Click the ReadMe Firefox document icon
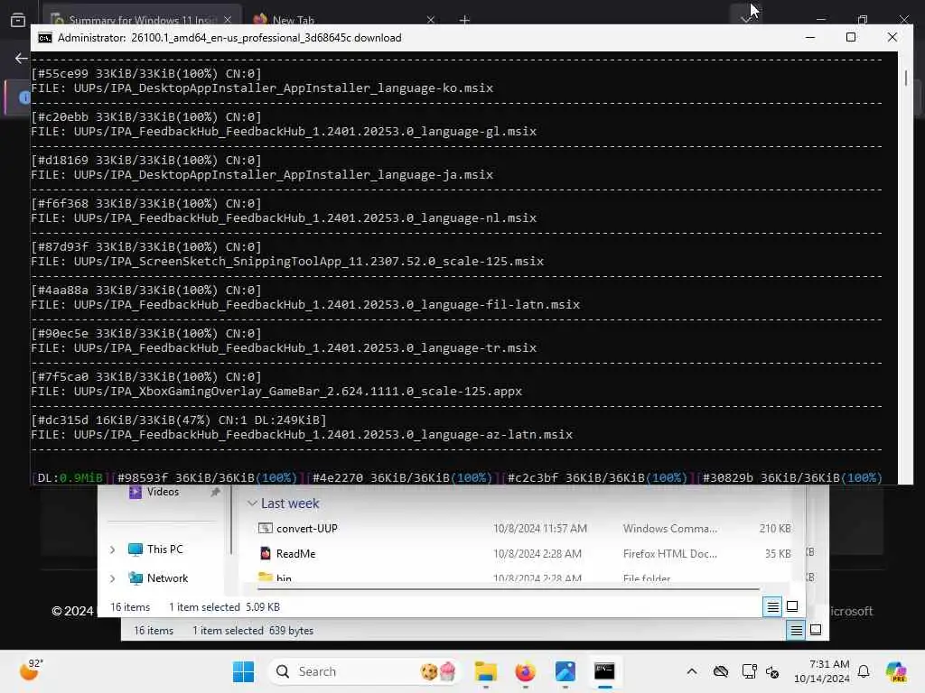 266,553
